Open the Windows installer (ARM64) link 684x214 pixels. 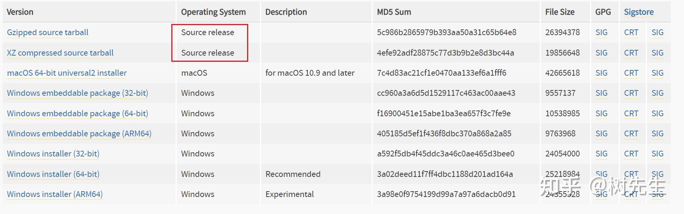(x=55, y=194)
